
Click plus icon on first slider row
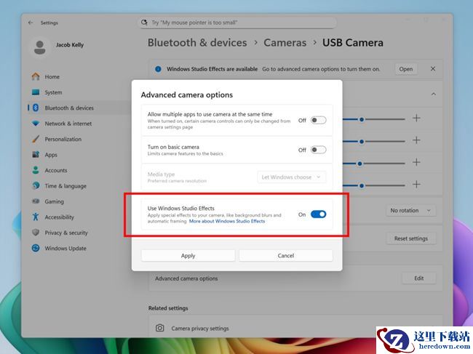tap(416, 118)
